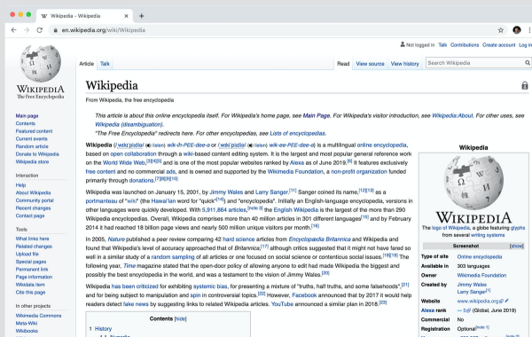The image size is (532, 337).
Task: Open the Wikipedia (disambiguation) link
Action: [x=129, y=124]
